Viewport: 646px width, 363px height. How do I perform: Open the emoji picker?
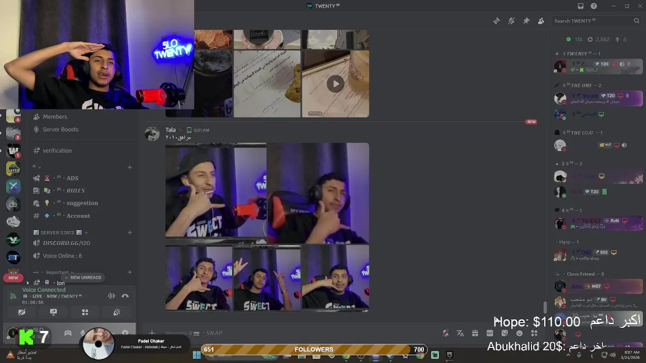tap(519, 333)
